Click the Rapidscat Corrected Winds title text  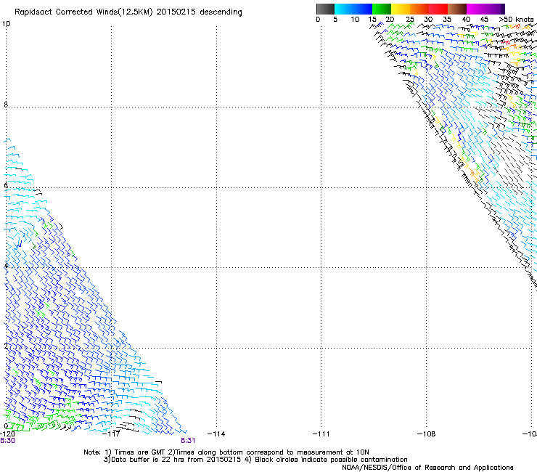point(128,12)
